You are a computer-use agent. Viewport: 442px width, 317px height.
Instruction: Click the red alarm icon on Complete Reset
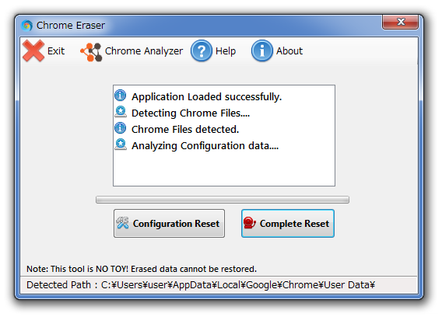pyautogui.click(x=250, y=223)
